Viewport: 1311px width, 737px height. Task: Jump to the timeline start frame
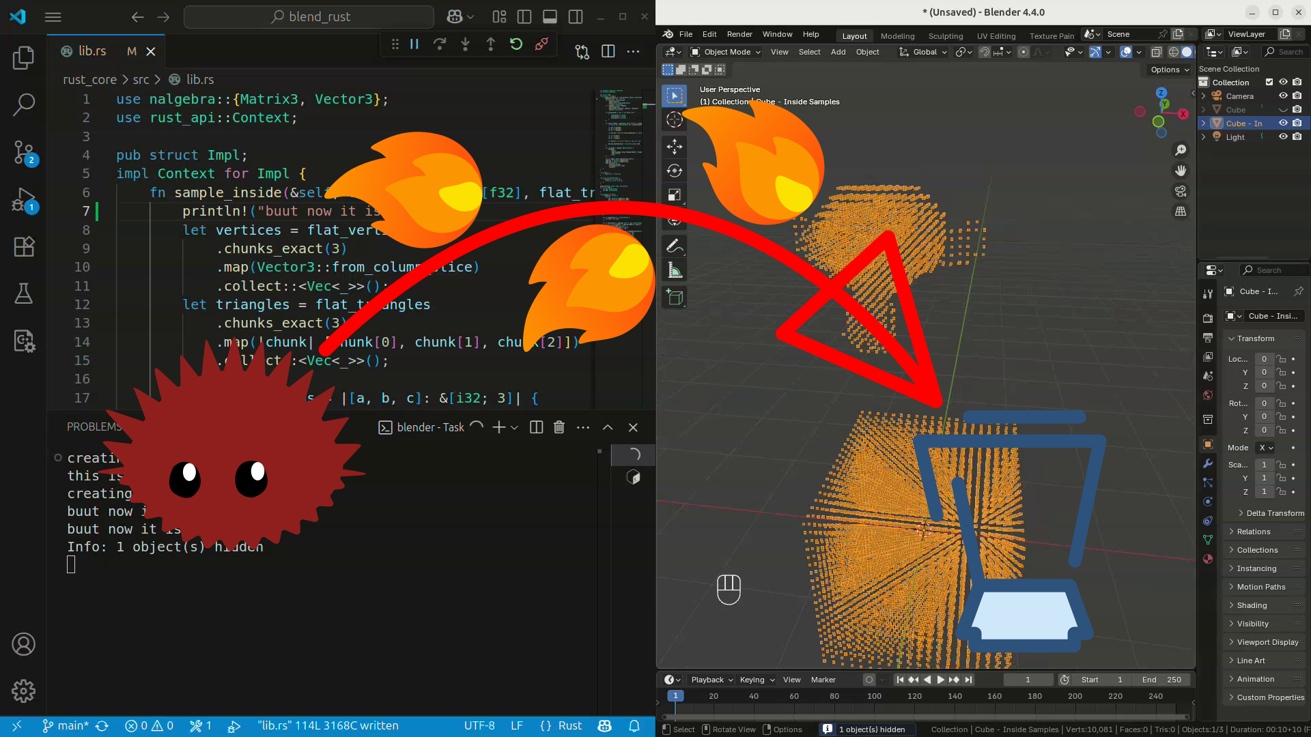[899, 680]
